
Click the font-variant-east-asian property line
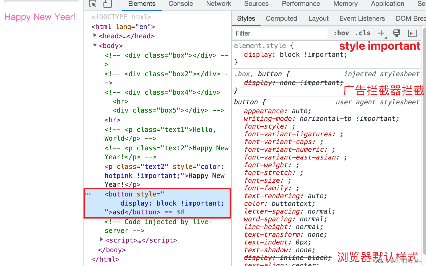[x=295, y=157]
